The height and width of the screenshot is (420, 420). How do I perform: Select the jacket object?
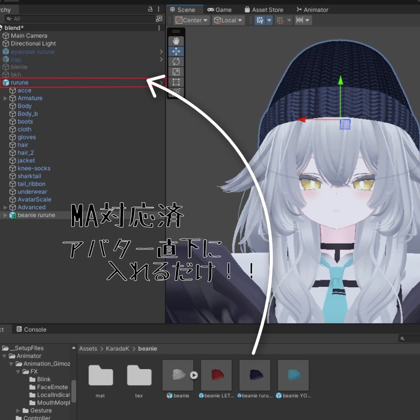tap(26, 160)
